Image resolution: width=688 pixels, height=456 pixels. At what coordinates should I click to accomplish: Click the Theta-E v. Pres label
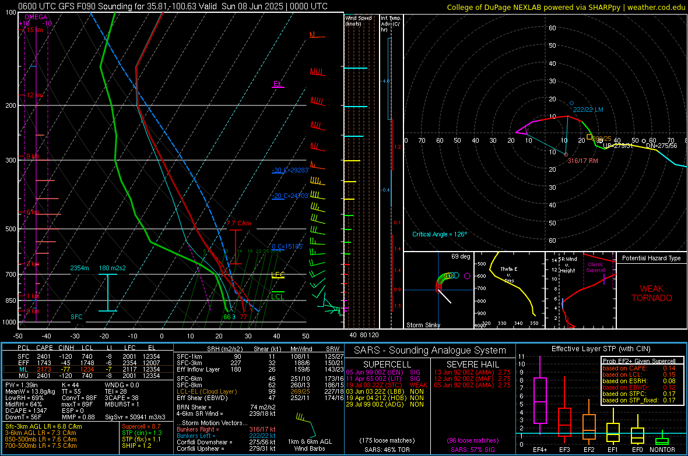508,275
